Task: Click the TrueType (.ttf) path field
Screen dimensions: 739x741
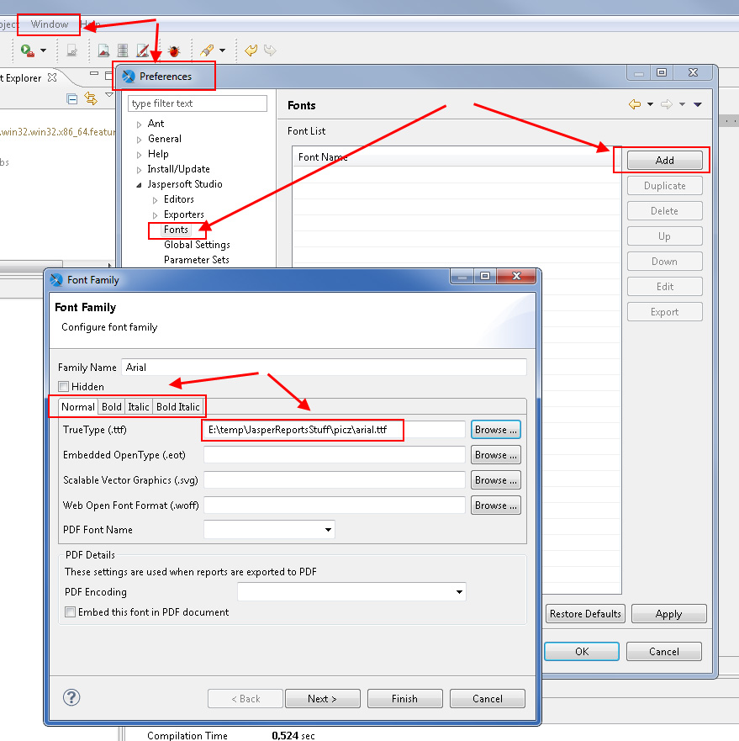Action: pyautogui.click(x=335, y=430)
